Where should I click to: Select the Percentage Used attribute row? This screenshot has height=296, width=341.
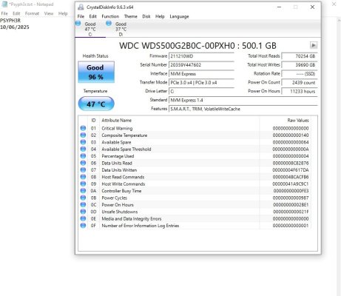(x=195, y=156)
